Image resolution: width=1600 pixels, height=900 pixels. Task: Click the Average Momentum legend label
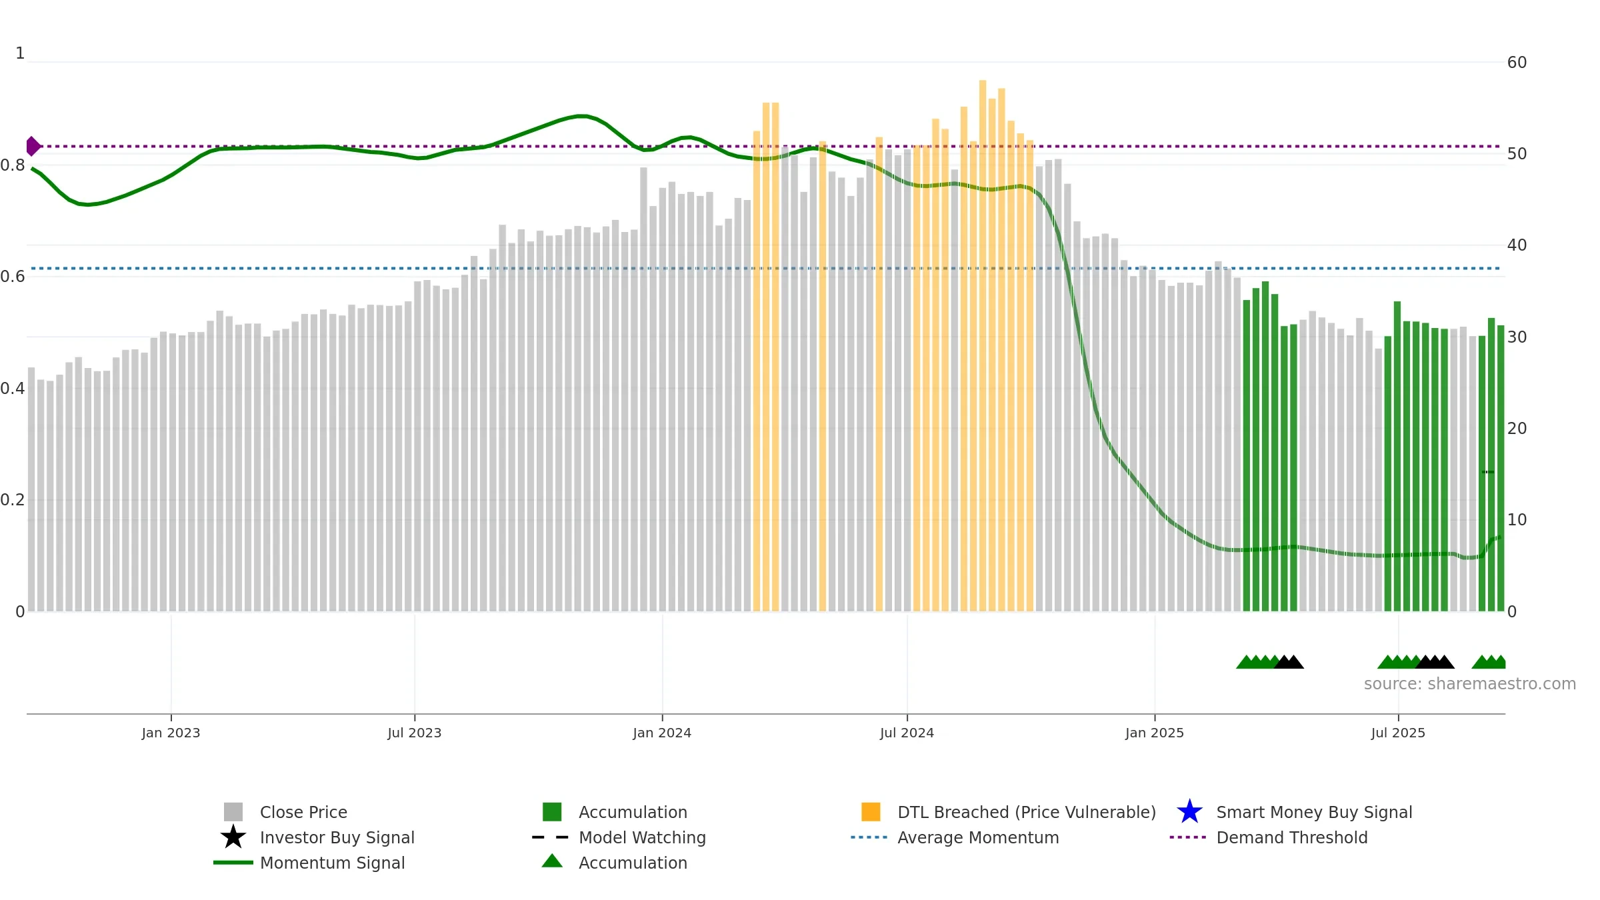(978, 837)
